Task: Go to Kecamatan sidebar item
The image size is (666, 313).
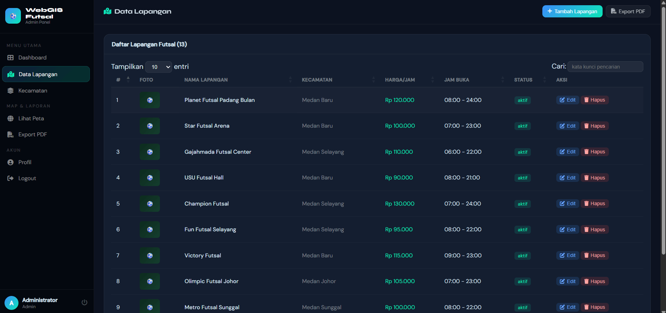Action: click(46, 90)
